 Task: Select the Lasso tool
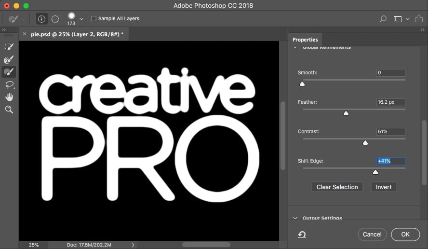[x=9, y=84]
